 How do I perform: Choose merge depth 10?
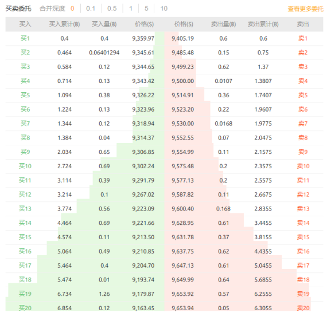(x=163, y=9)
